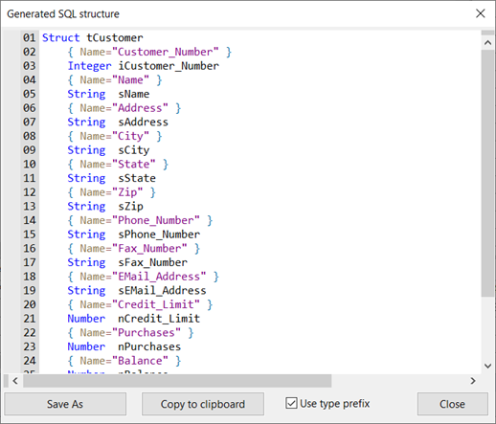
Task: Click the String sName line
Action: 108,94
